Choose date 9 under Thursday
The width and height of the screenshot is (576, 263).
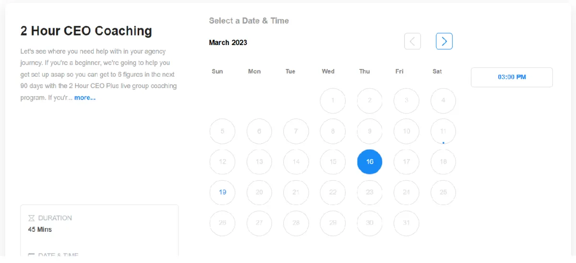(370, 131)
